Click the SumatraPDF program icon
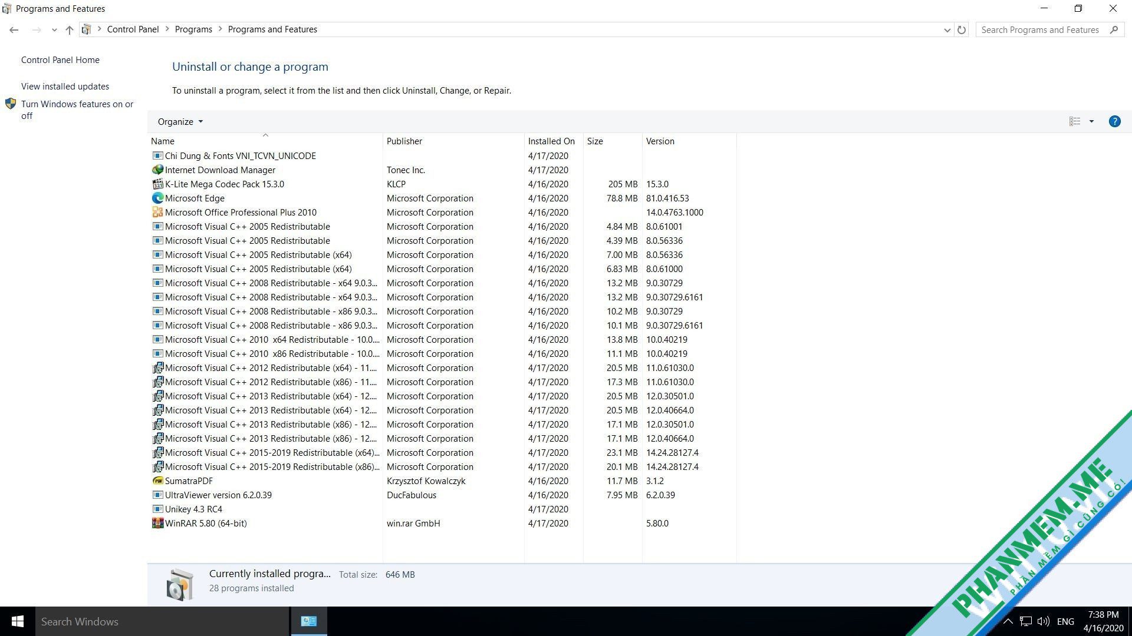Viewport: 1132px width, 636px height. tap(157, 481)
